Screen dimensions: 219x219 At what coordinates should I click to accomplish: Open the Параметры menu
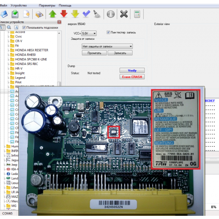click(x=47, y=6)
